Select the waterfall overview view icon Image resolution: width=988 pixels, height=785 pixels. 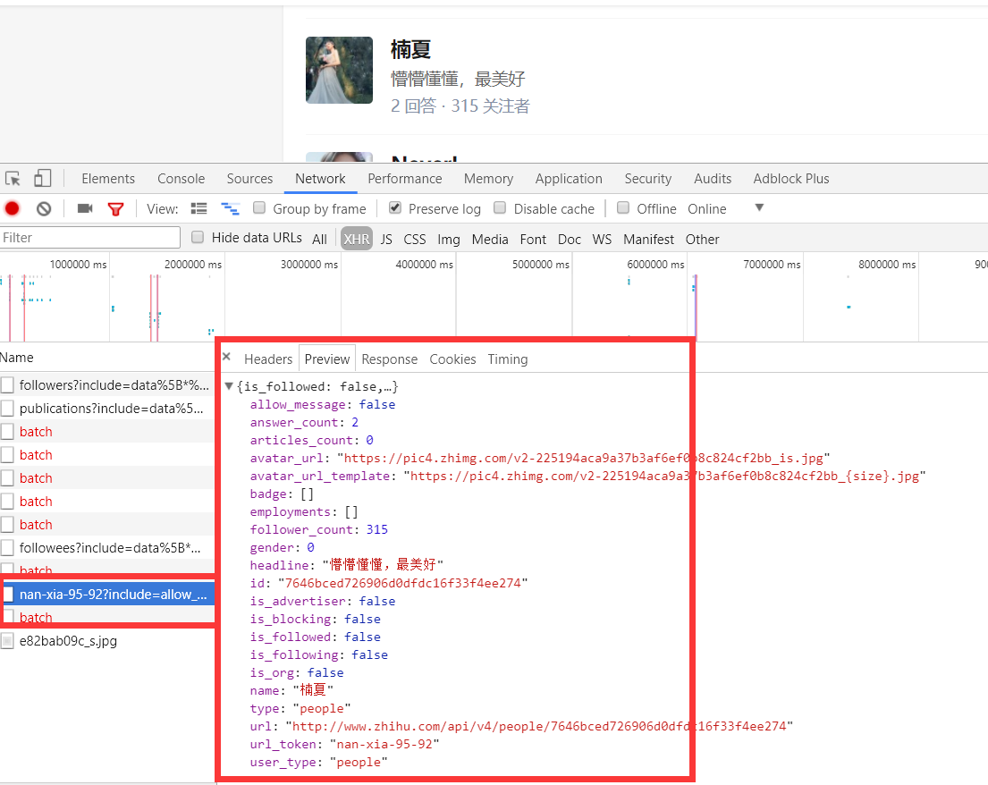[x=230, y=208]
